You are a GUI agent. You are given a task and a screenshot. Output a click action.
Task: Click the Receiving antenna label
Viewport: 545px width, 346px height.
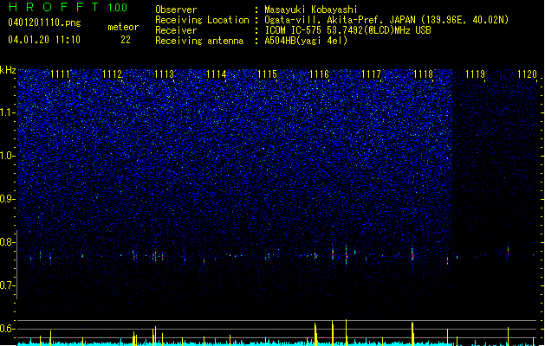click(x=199, y=41)
